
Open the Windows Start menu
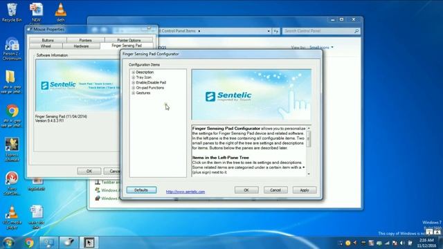pos(8,243)
